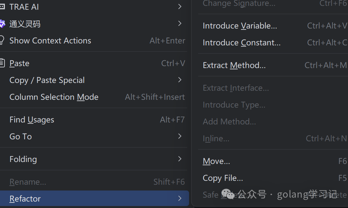The image size is (348, 208).
Task: Open the Refactor submenu arrow
Action: 180,199
